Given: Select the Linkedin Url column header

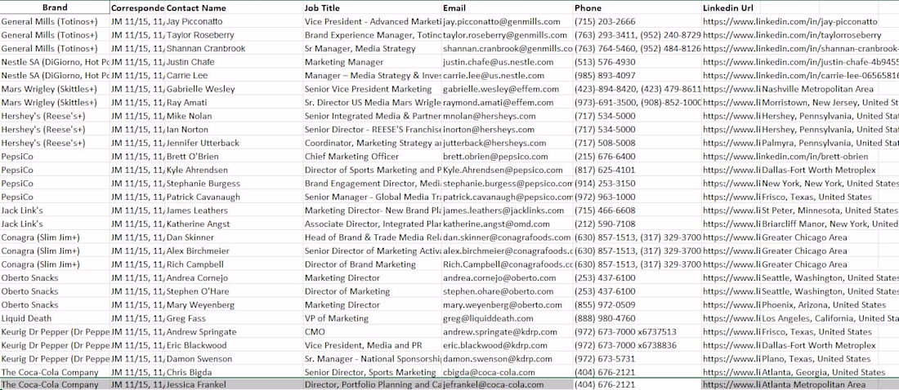Looking at the screenshot, I should (731, 7).
